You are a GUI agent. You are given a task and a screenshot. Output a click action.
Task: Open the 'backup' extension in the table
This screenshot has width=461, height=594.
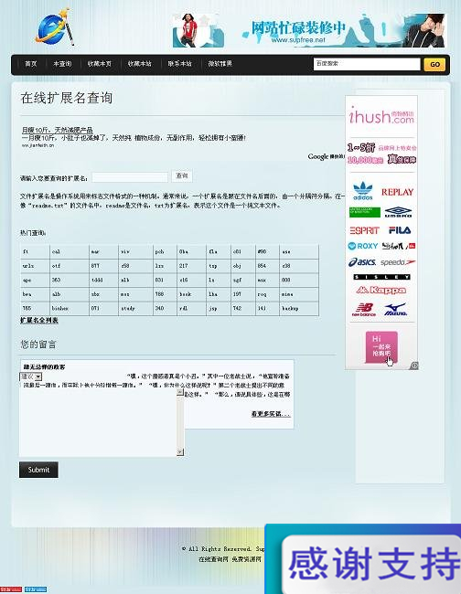click(290, 309)
